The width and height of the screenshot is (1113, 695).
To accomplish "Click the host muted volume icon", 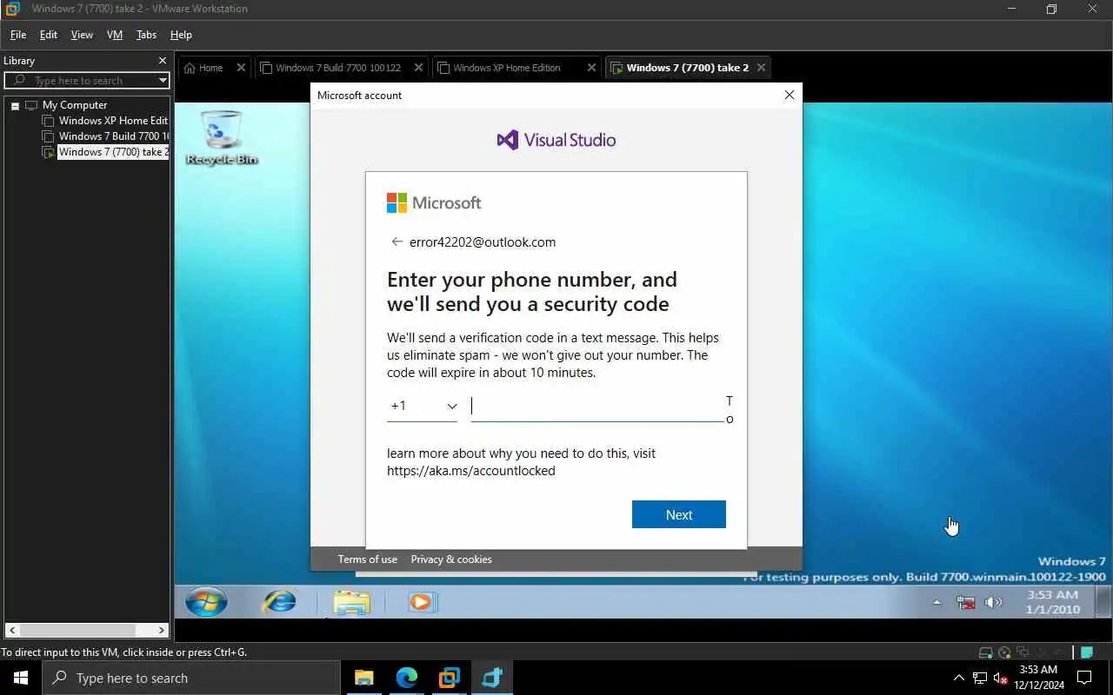I will [x=1001, y=678].
